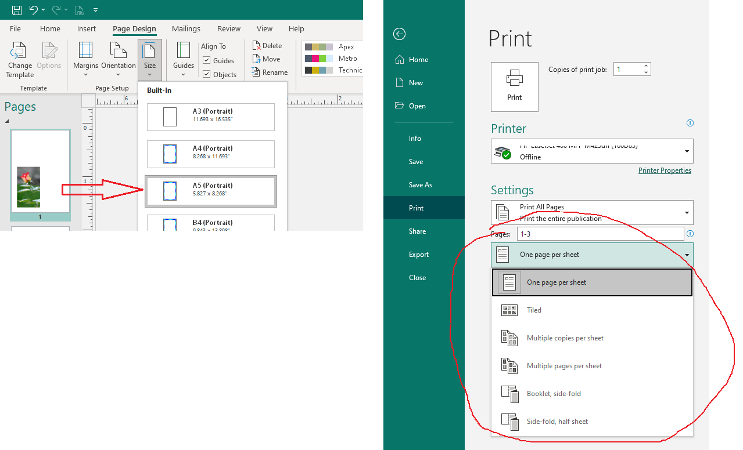Open the Undo history dropdown arrow
This screenshot has height=450, width=743.
pyautogui.click(x=44, y=10)
